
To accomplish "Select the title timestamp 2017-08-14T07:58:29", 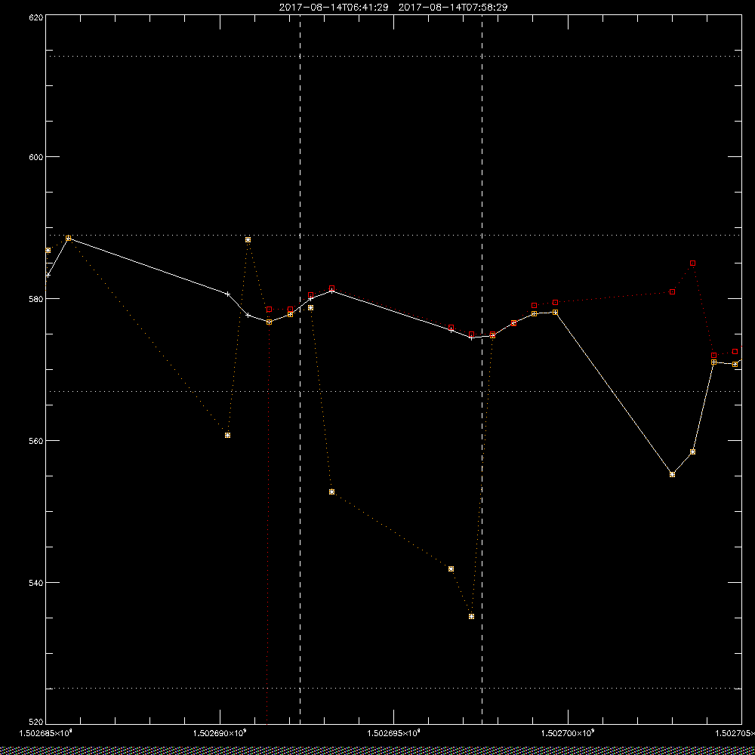I will pos(452,8).
